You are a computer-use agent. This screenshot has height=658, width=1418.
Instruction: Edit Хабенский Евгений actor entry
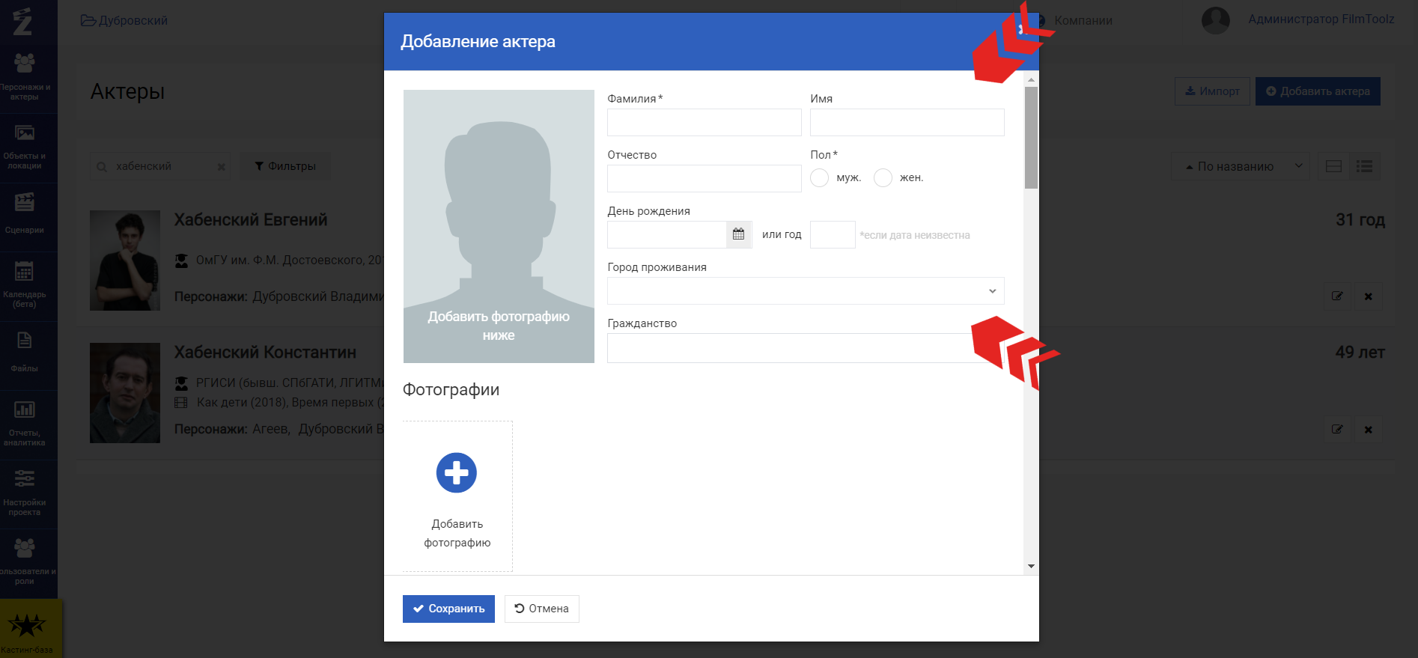click(1337, 296)
